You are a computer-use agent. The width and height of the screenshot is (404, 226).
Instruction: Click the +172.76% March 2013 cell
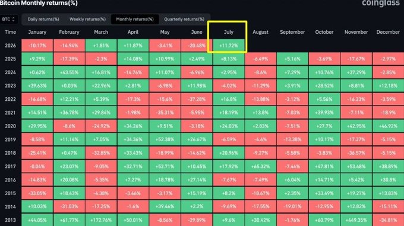pos(101,220)
